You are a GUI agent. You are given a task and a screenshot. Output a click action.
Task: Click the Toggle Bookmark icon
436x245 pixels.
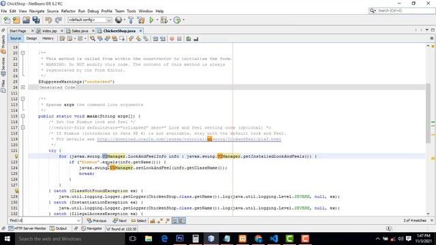[x=146, y=39]
